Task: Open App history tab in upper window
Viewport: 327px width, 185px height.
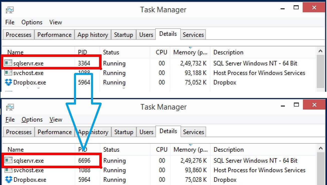Action: (x=93, y=35)
